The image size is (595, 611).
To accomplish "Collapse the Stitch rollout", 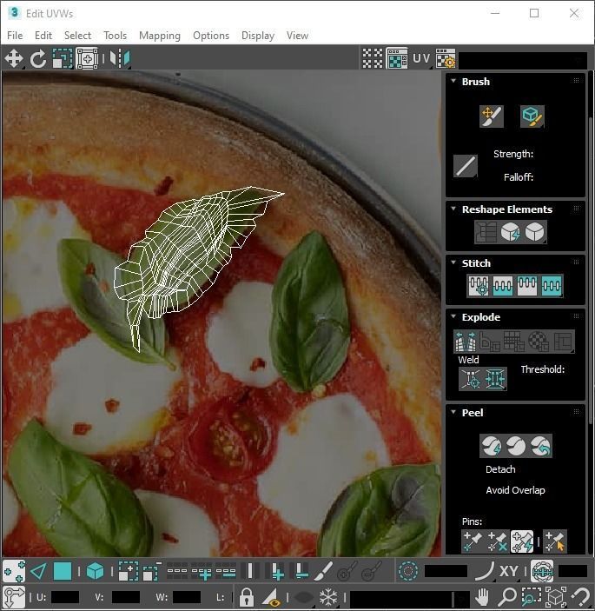I will click(453, 262).
